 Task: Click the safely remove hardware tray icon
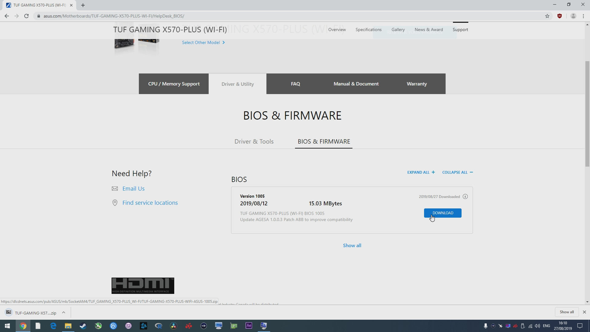523,326
